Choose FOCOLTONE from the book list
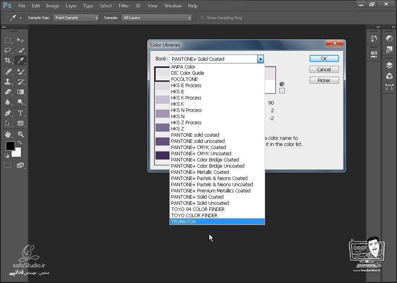The image size is (397, 283). click(217, 79)
